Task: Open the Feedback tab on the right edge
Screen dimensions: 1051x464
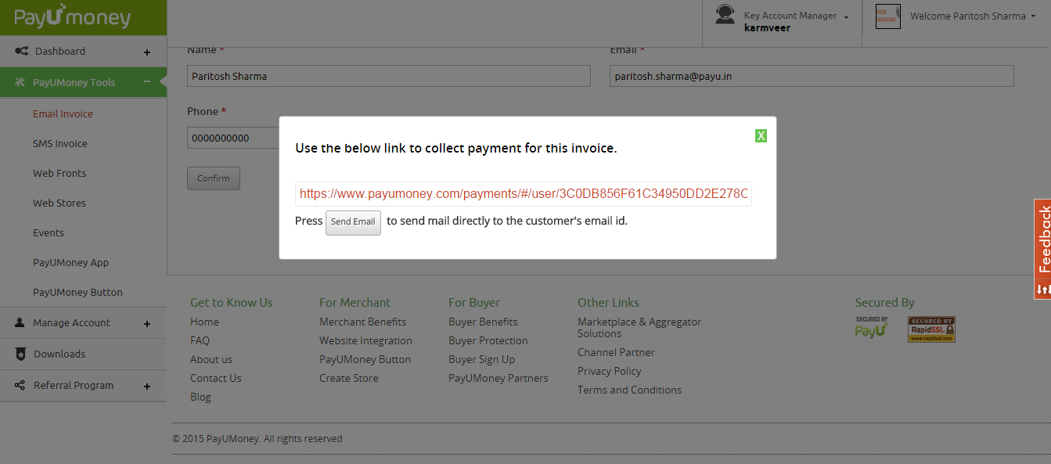Action: pos(1045,245)
